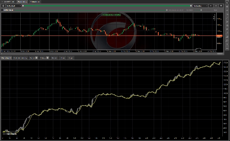Switch to the Backtesting tab
Screen dimensions: 230x141
point(22,2)
